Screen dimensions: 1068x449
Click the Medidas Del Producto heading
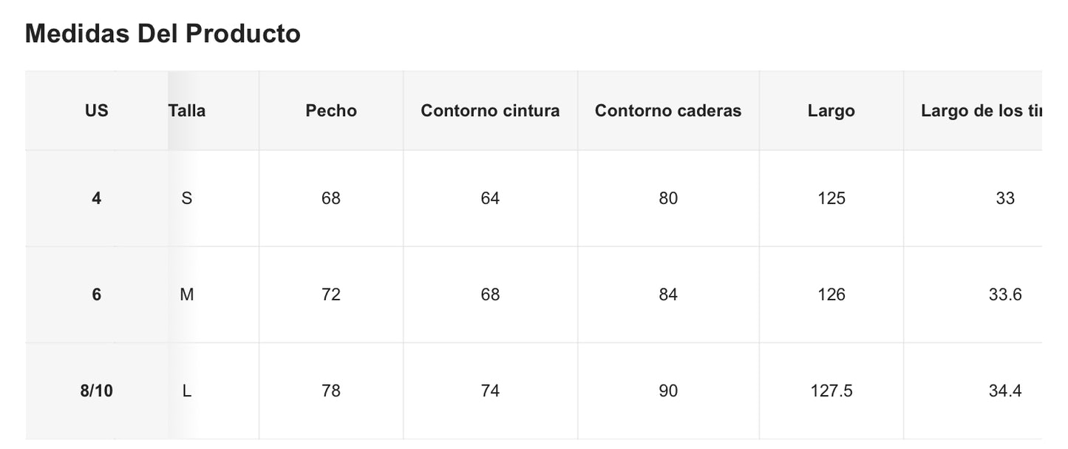163,34
